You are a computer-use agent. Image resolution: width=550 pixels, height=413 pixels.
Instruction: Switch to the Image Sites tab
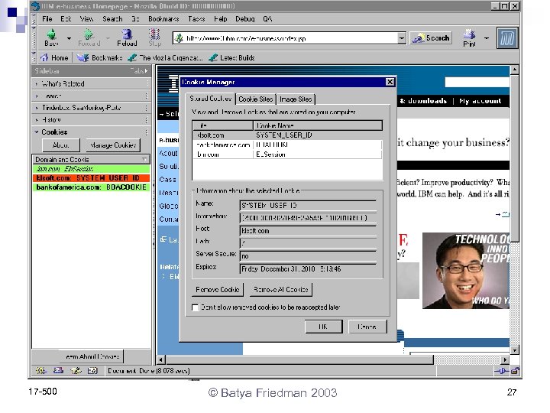[x=296, y=99]
